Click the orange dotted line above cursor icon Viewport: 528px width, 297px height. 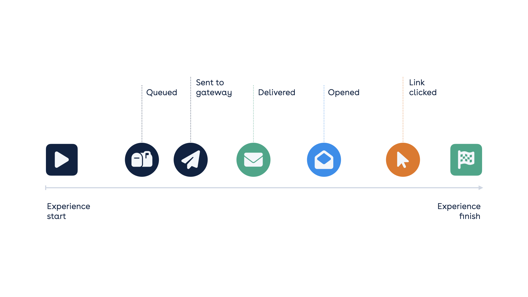403,110
